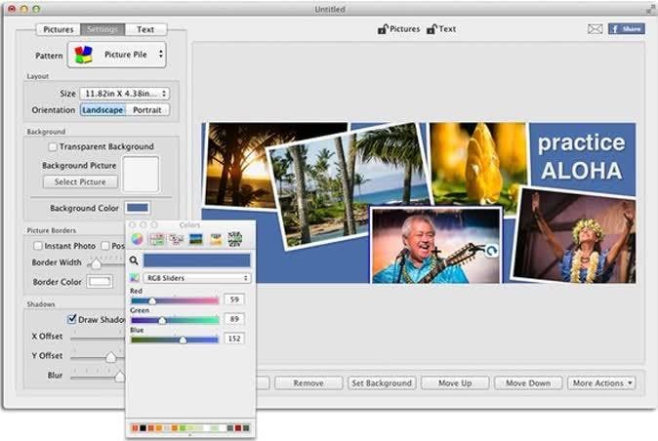Switch to the Pictures tab
Image resolution: width=658 pixels, height=441 pixels.
pyautogui.click(x=59, y=29)
